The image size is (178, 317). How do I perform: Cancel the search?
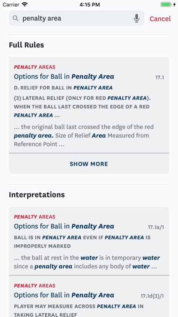point(160,19)
